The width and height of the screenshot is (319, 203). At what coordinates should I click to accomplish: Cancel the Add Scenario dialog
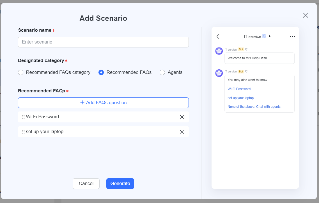(x=86, y=184)
